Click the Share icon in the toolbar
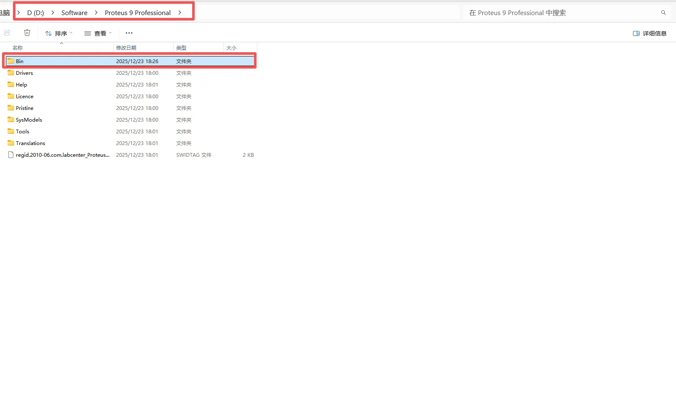This screenshot has height=408, width=676. (7, 33)
